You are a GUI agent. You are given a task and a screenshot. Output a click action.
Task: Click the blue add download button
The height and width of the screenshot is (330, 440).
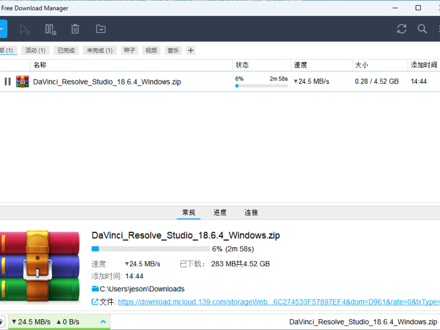pos(3,28)
